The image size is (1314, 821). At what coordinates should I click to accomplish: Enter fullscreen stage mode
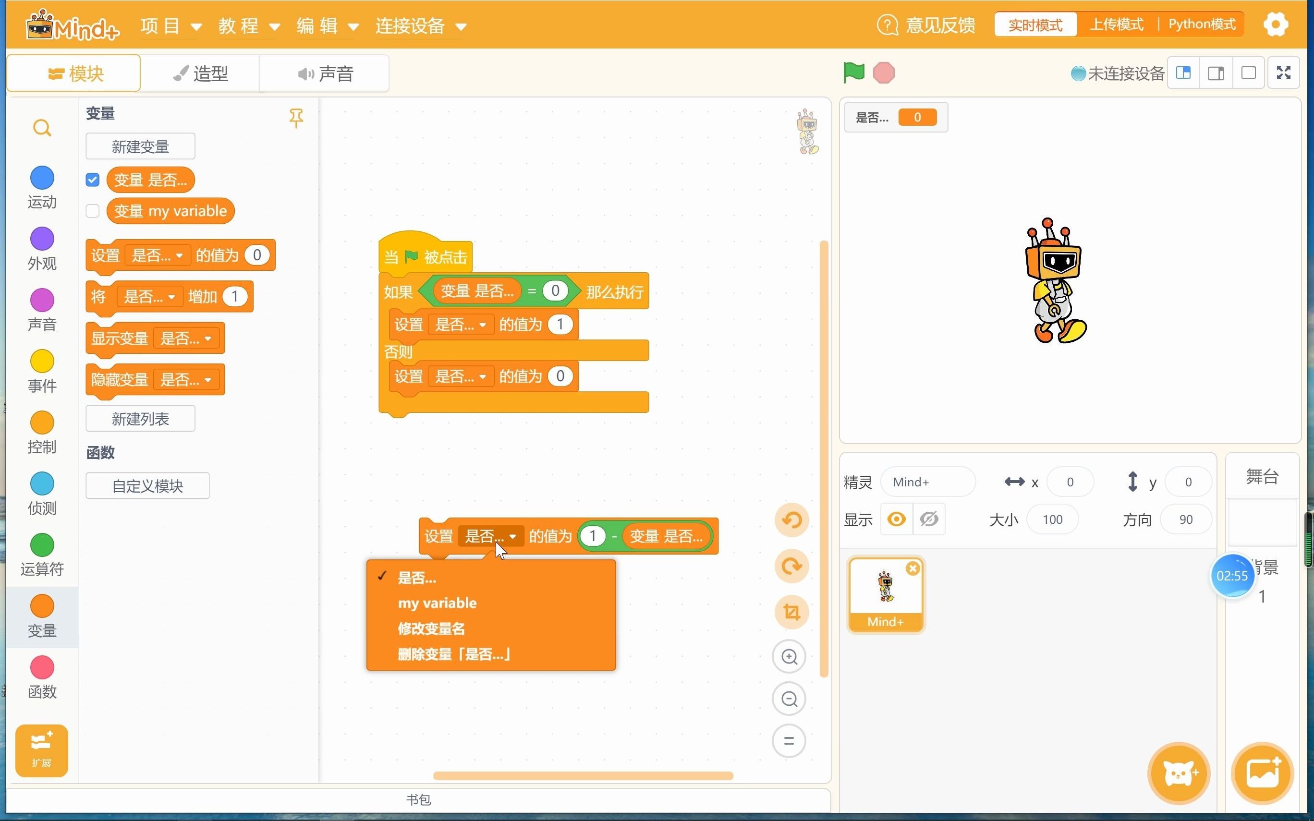point(1283,73)
